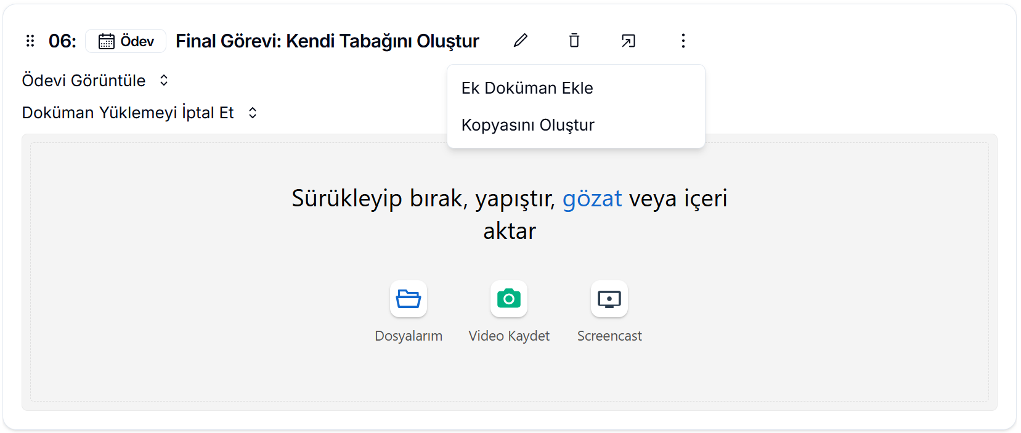The height and width of the screenshot is (433, 1021).
Task: Click the pencil edit icon
Action: click(x=521, y=41)
